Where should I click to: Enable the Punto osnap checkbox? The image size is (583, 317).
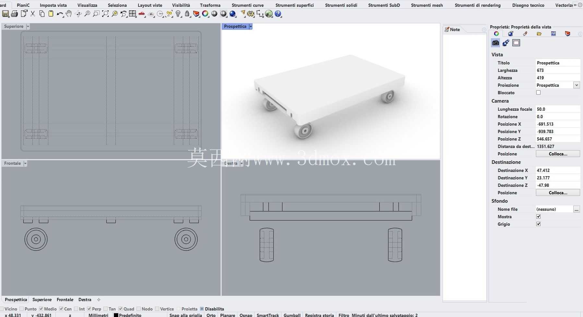[22, 309]
